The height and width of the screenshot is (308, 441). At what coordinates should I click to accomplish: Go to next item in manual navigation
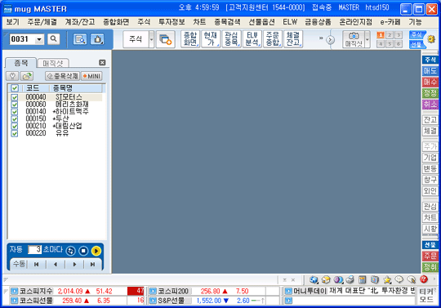tap(74, 265)
